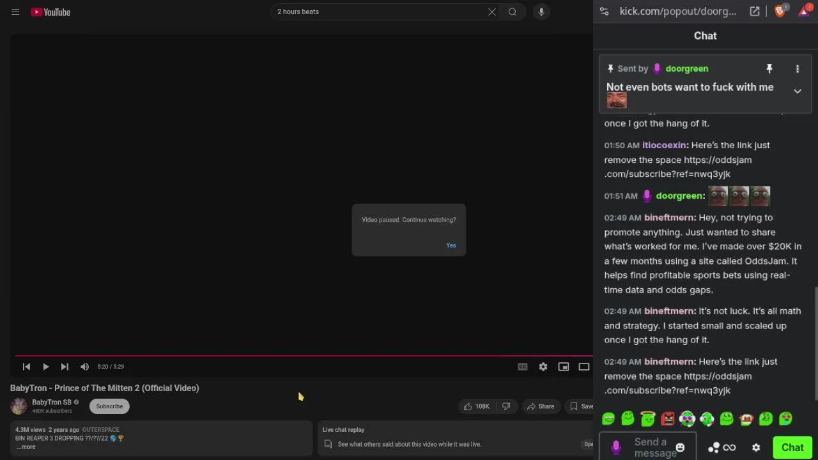Open emoji picker smiley in message box
This screenshot has width=818, height=460.
coord(680,447)
